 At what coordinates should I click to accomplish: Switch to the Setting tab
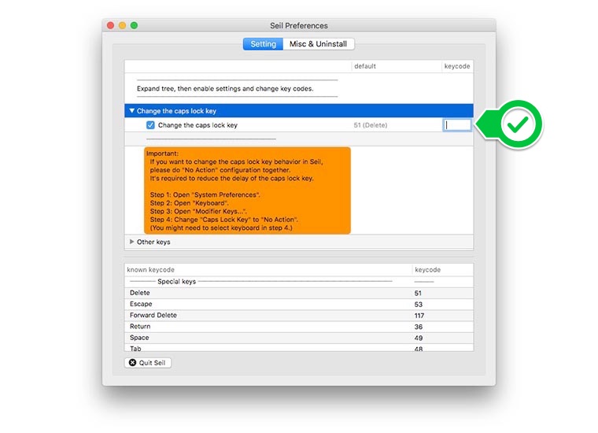pyautogui.click(x=263, y=44)
